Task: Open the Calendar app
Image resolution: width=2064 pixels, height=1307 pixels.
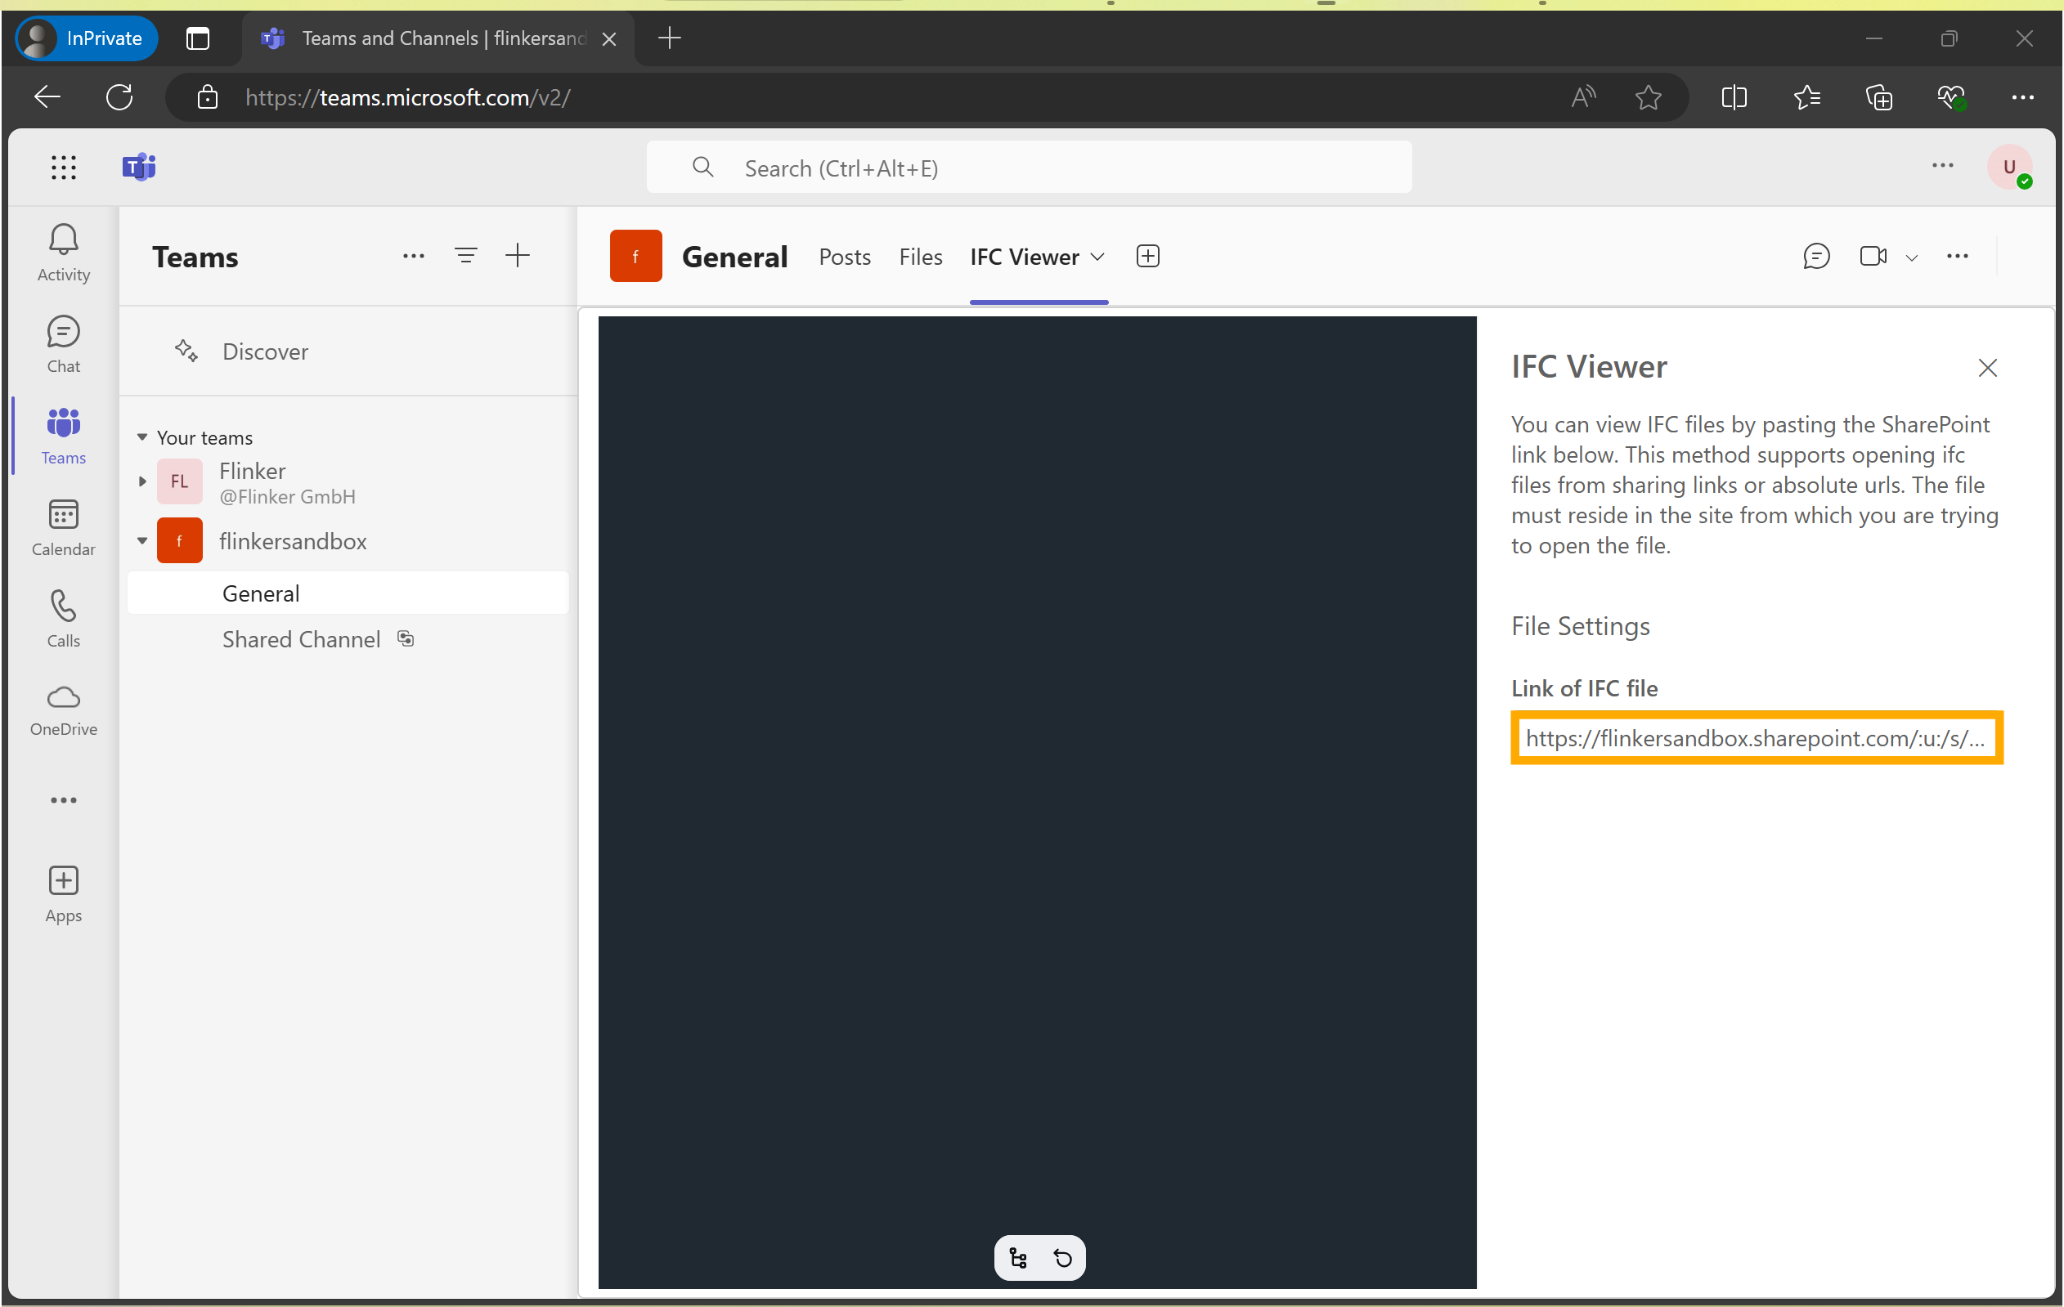Action: pos(64,527)
